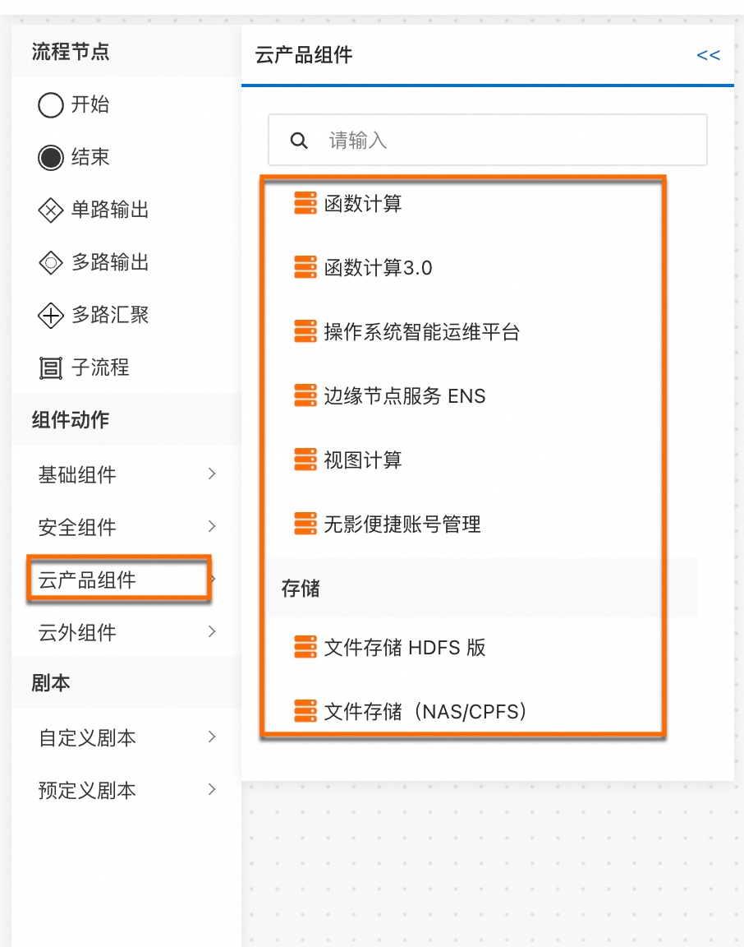Expand the 安全组件 submenu arrow

(212, 526)
